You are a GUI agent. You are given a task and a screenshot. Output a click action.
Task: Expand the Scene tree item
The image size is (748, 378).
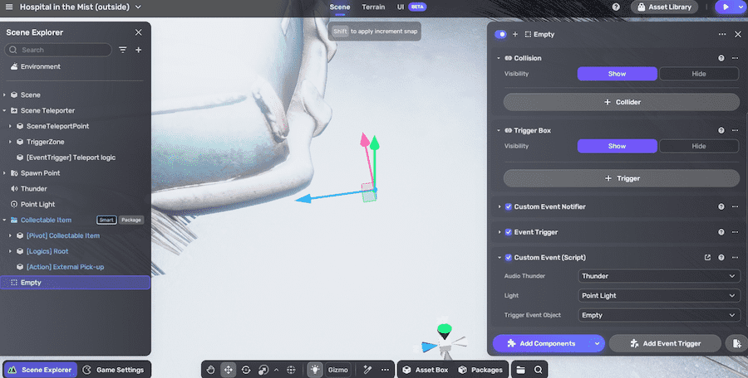pyautogui.click(x=5, y=95)
